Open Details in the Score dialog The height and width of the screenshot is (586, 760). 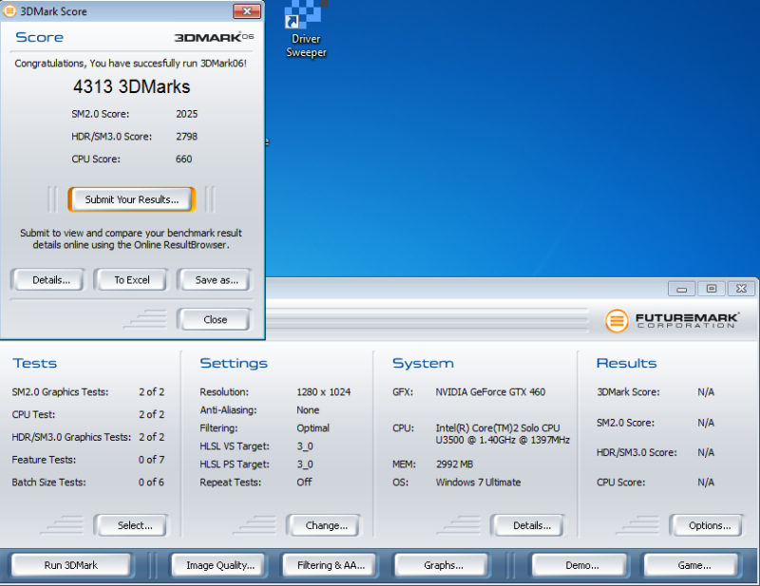click(x=51, y=279)
